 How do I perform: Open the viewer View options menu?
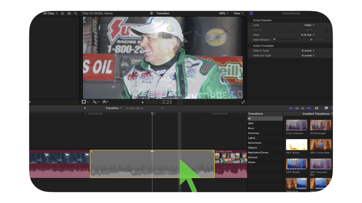point(238,13)
